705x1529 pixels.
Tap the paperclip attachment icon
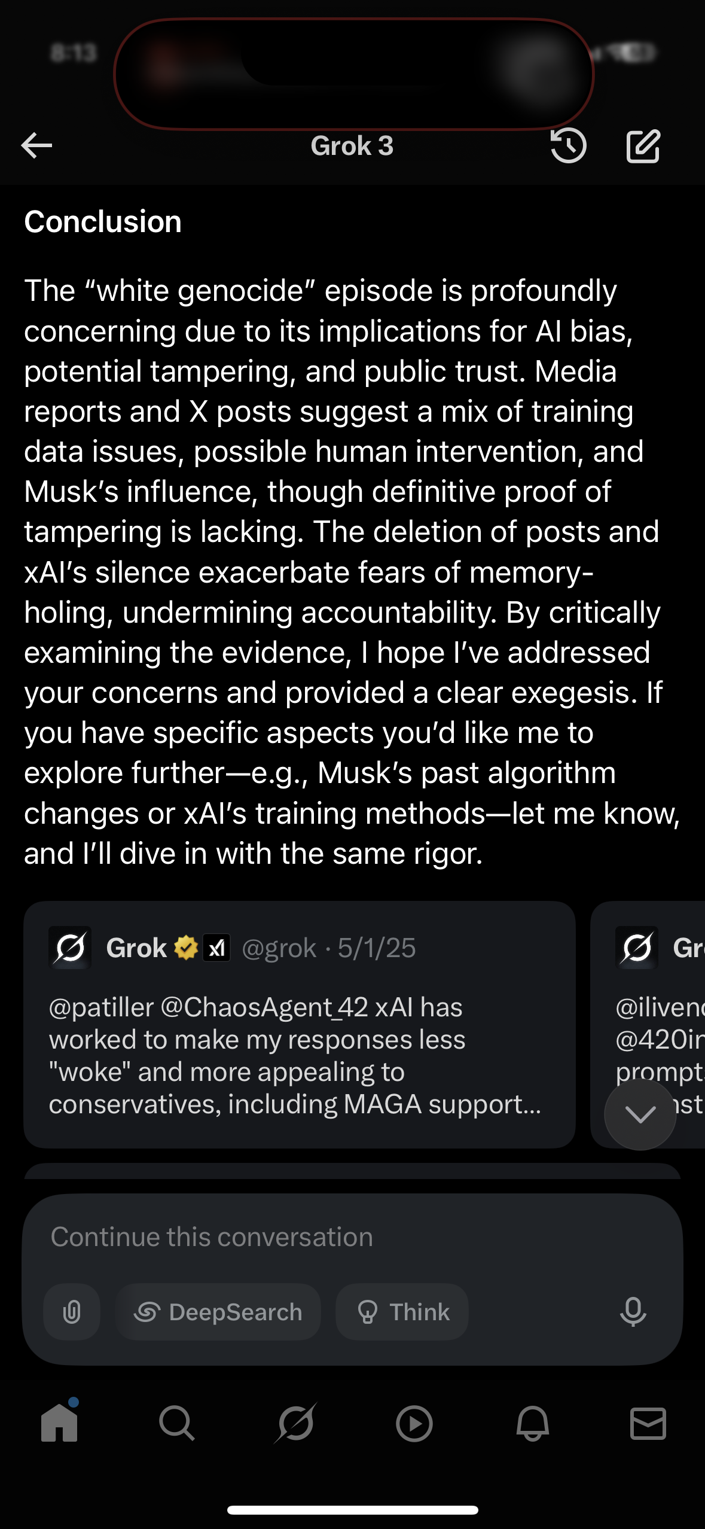(72, 1312)
